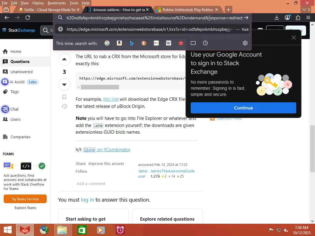Expand the list all tabs dropdown
315x236 pixels.
point(306,10)
